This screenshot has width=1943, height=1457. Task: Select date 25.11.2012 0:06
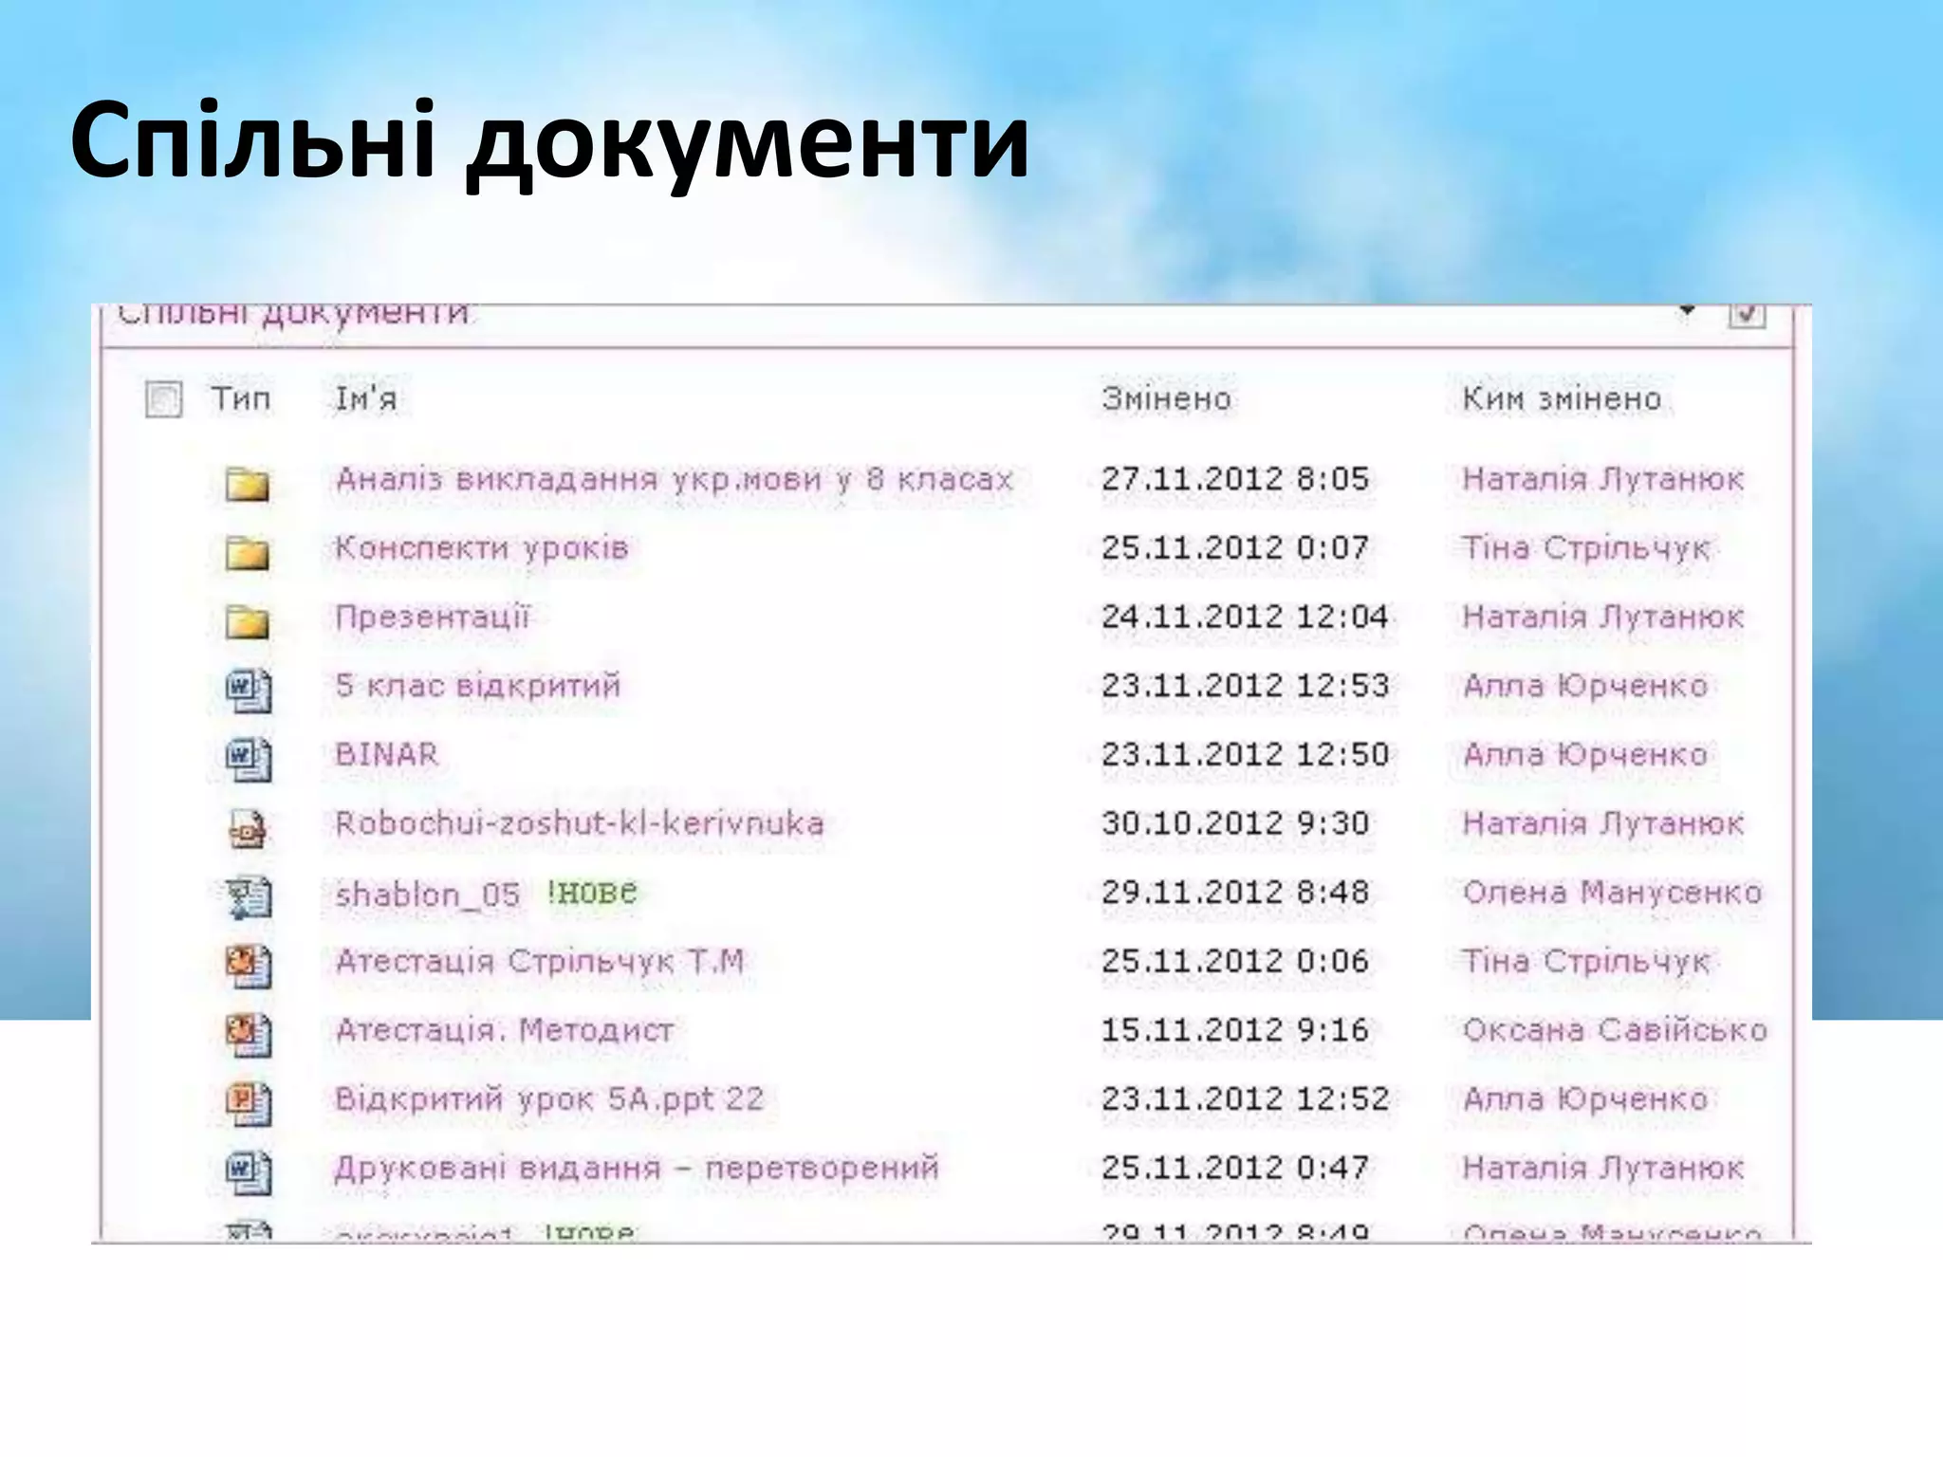[1234, 962]
